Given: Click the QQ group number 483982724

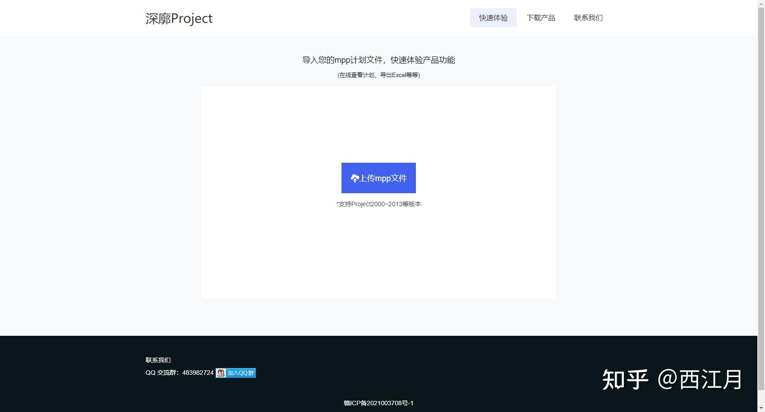Looking at the screenshot, I should tap(198, 373).
